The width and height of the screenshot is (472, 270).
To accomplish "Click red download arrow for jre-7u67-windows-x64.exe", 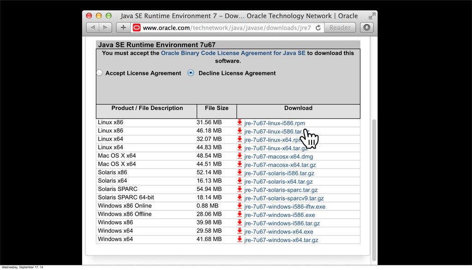I will [240, 231].
